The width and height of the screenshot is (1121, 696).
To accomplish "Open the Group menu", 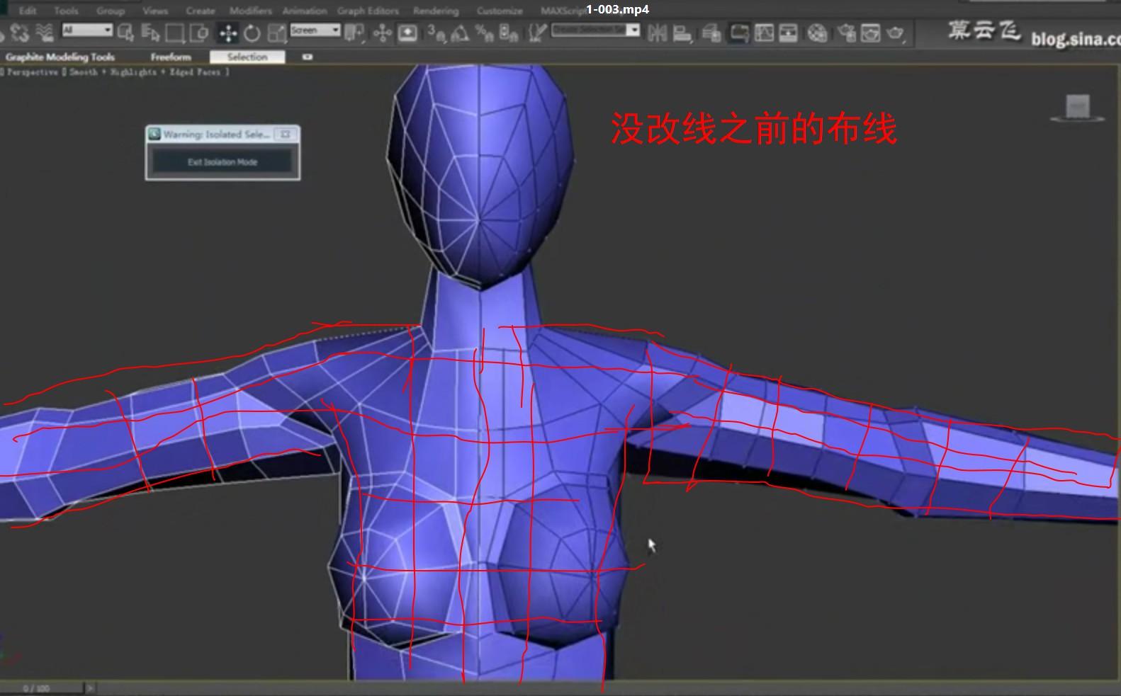I will click(x=111, y=11).
